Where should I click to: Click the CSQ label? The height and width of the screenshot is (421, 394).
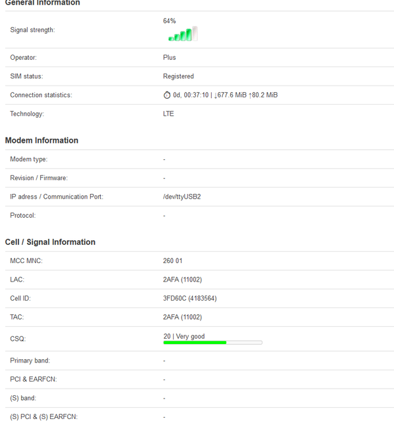(18, 339)
